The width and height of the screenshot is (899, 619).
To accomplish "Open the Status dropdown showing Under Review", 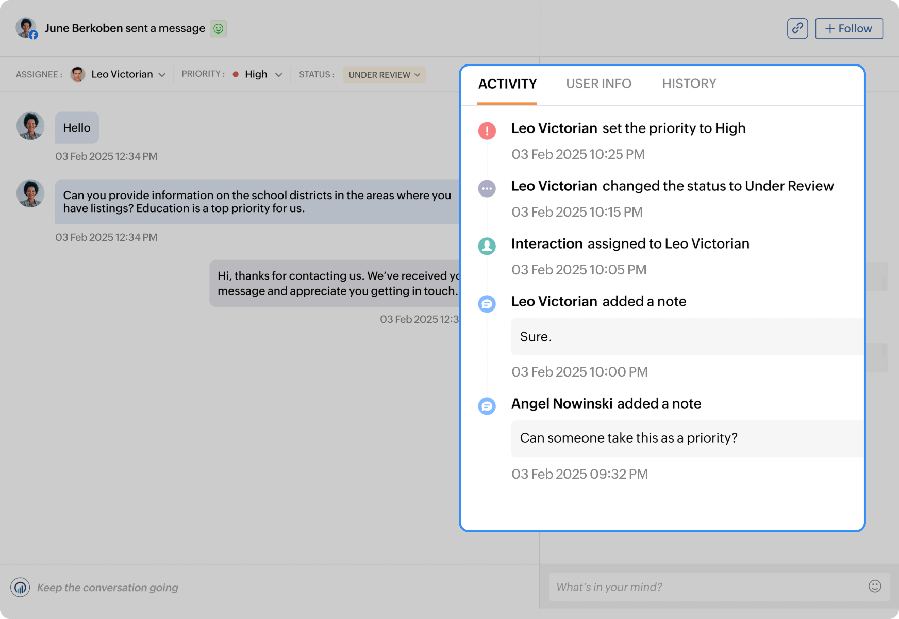I will [x=384, y=74].
